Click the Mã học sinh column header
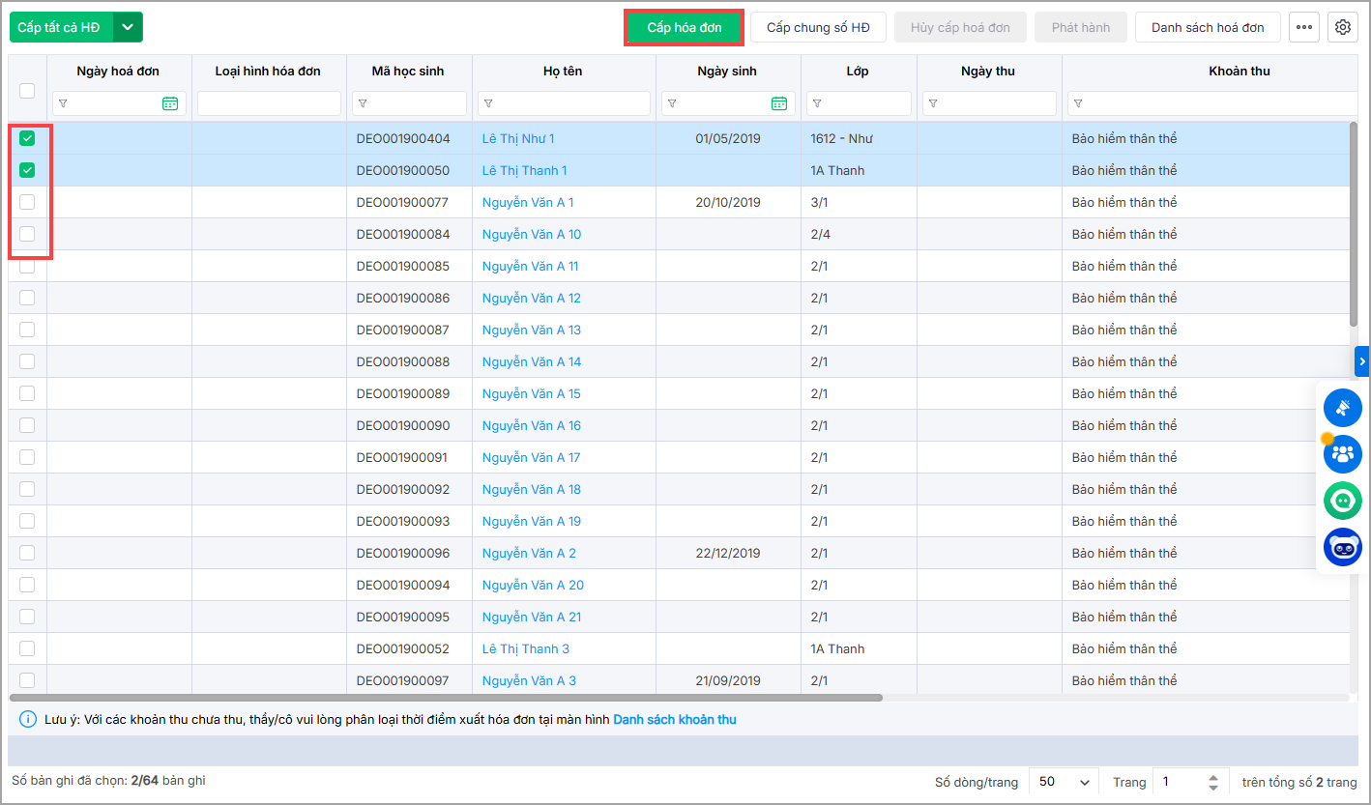 [x=408, y=71]
